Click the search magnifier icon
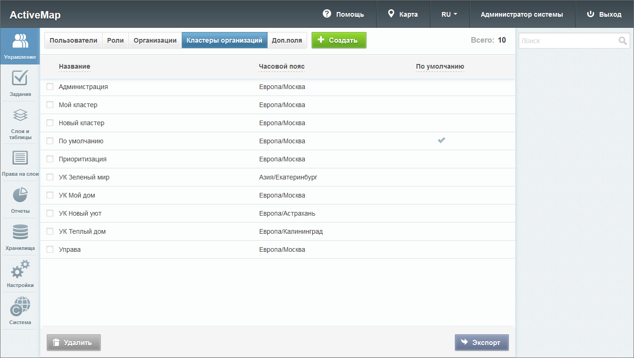The image size is (634, 358). (x=622, y=41)
